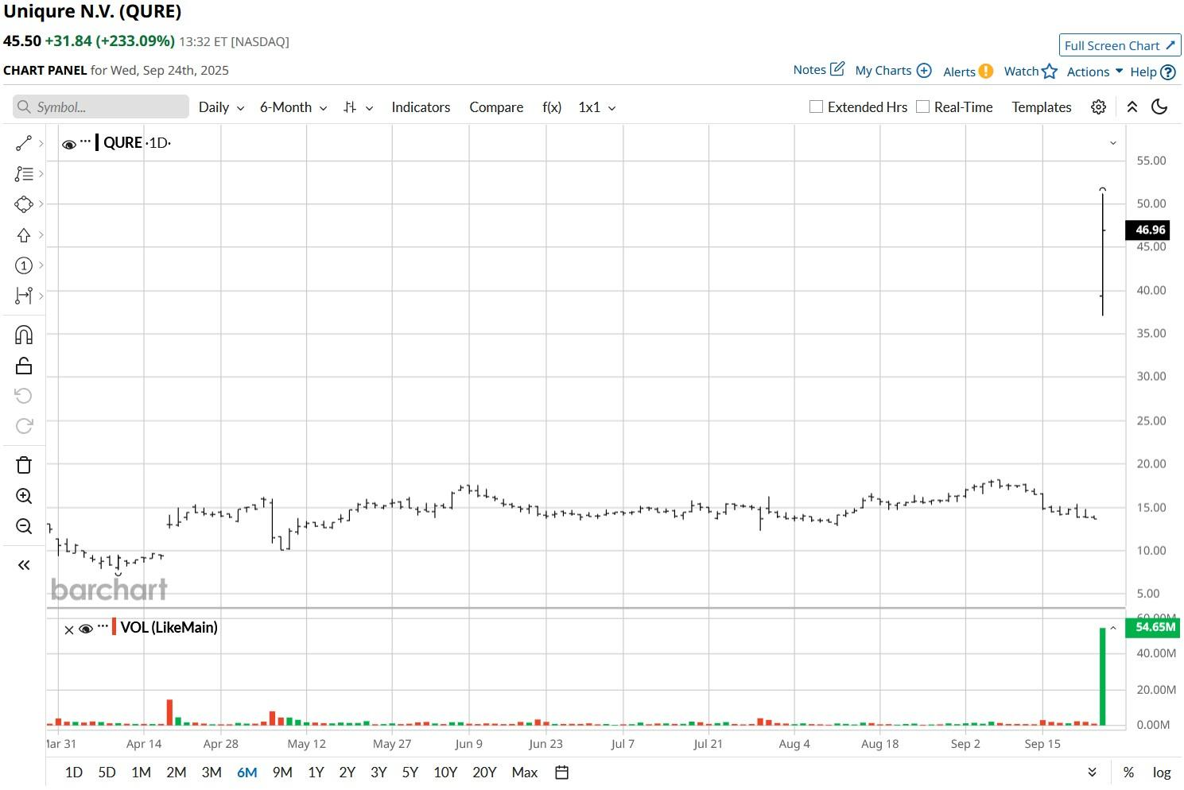
Task: Open the Compare menu
Action: click(496, 107)
